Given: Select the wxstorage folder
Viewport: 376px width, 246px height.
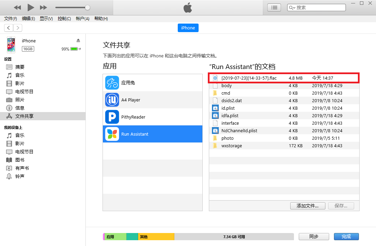Looking at the screenshot, I should (284, 146).
